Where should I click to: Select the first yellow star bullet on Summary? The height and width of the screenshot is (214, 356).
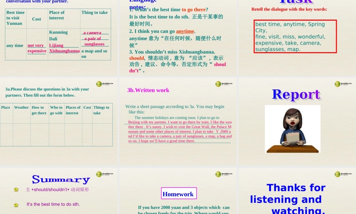tap(16, 190)
